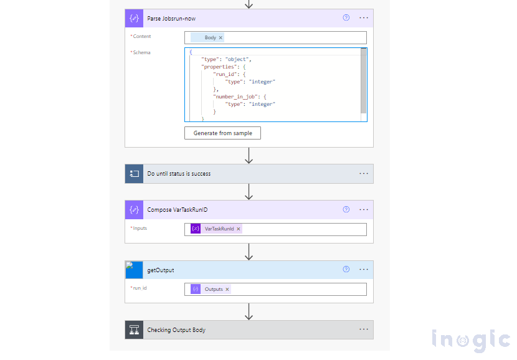Open help for Compose VarTaskRunID

tap(346, 209)
